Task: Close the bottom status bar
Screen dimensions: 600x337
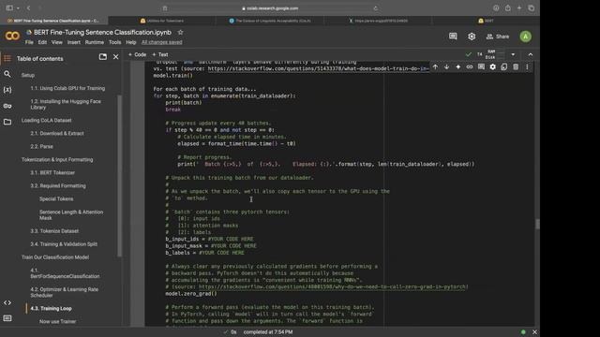Action: coord(534,332)
